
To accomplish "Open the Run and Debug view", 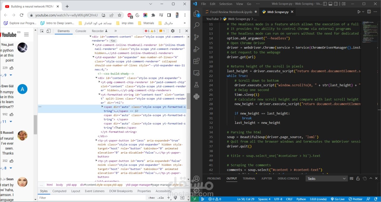I will pyautogui.click(x=196, y=49).
